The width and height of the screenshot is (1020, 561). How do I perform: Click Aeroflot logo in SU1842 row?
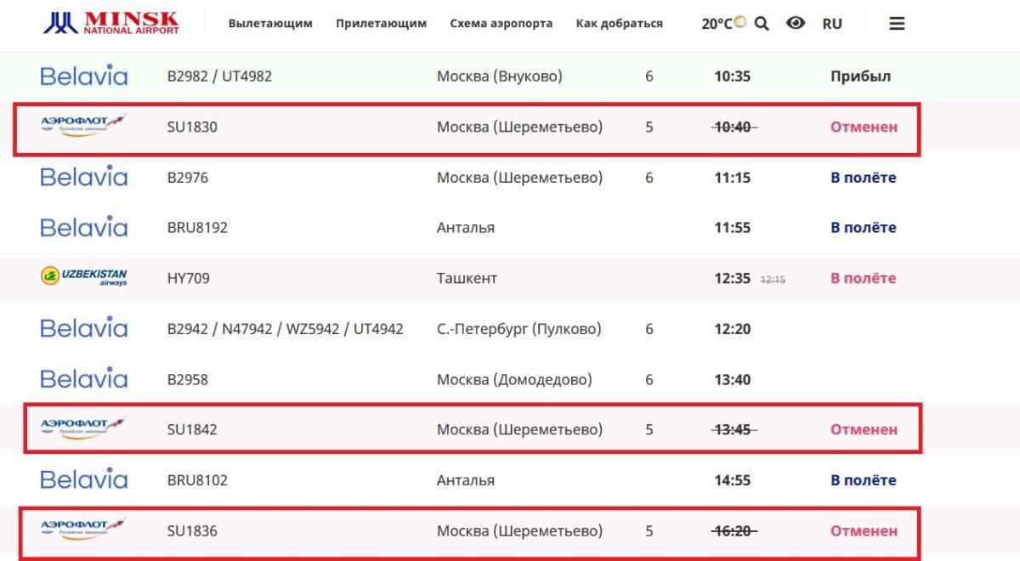click(83, 429)
